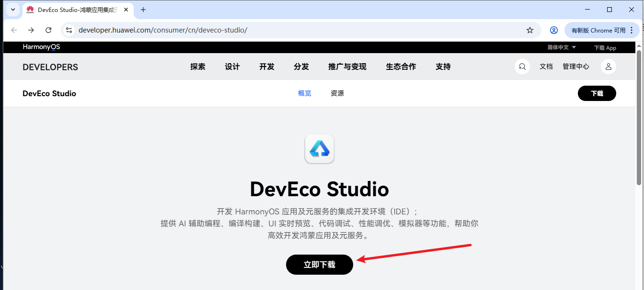Viewport: 644px width, 290px height.
Task: Click the DevEco Studio large heading
Action: click(x=320, y=190)
